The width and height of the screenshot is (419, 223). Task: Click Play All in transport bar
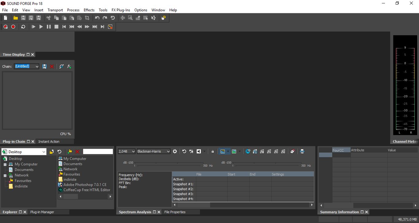(33, 27)
